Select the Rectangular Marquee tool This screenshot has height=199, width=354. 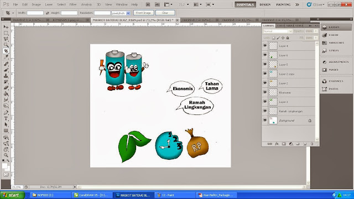(6, 33)
